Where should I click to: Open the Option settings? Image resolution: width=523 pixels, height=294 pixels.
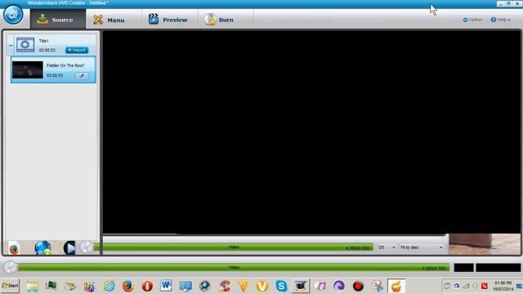pos(472,20)
